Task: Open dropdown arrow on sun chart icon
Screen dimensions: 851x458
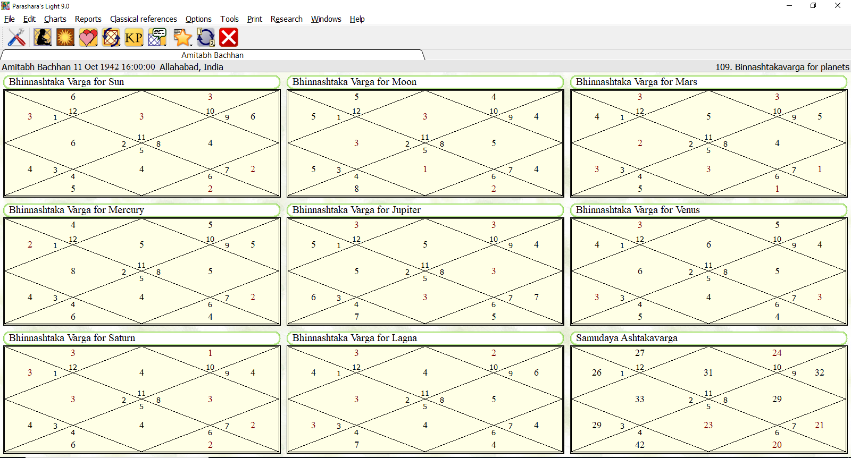Action: 73,44
